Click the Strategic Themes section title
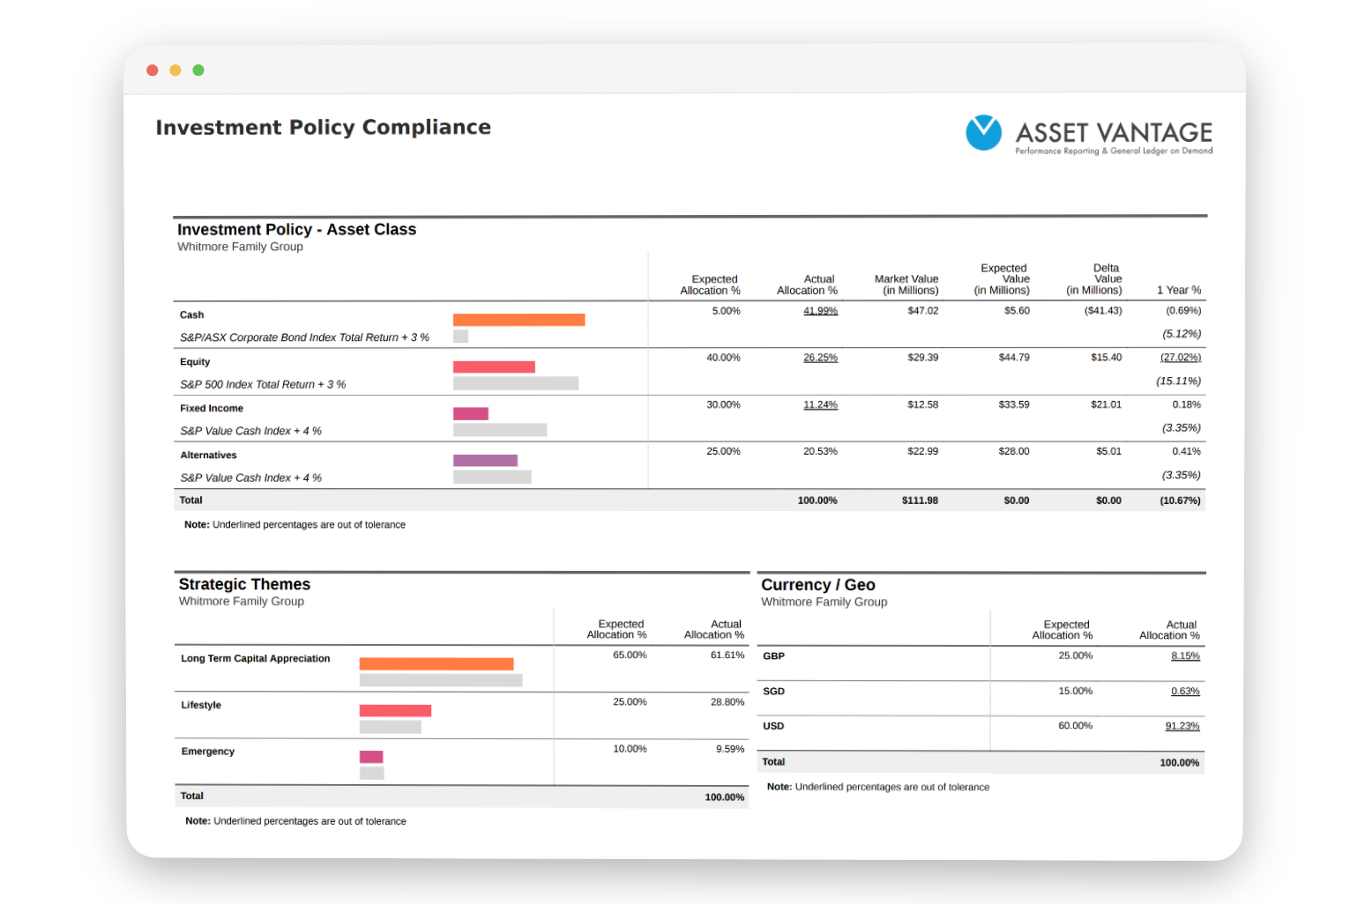Viewport: 1365px width, 904px height. pos(244,584)
